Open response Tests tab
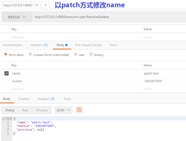 67,99
